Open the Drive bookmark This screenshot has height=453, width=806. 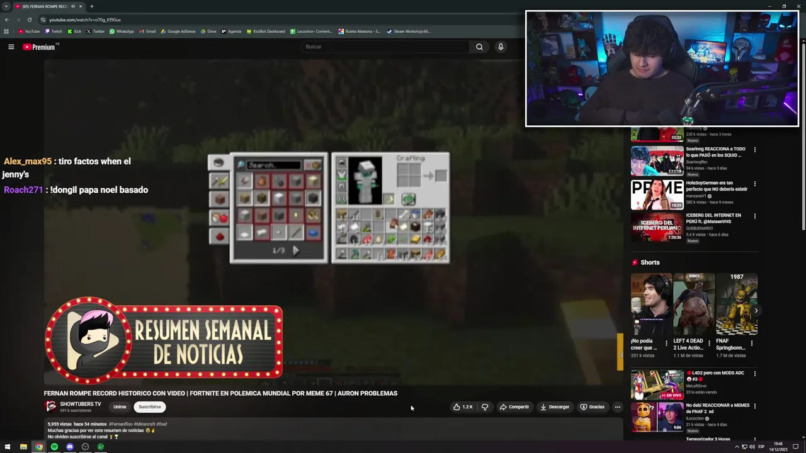pyautogui.click(x=208, y=31)
